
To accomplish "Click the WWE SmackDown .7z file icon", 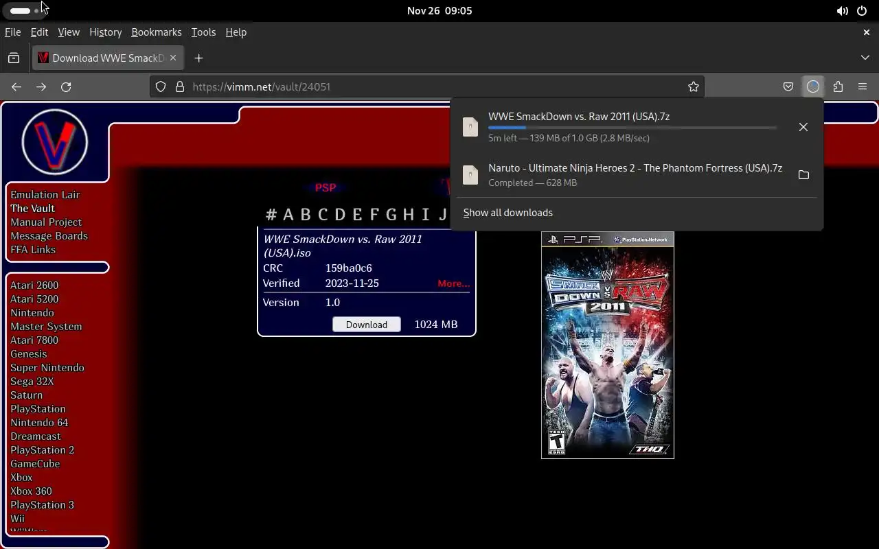I will [x=470, y=127].
